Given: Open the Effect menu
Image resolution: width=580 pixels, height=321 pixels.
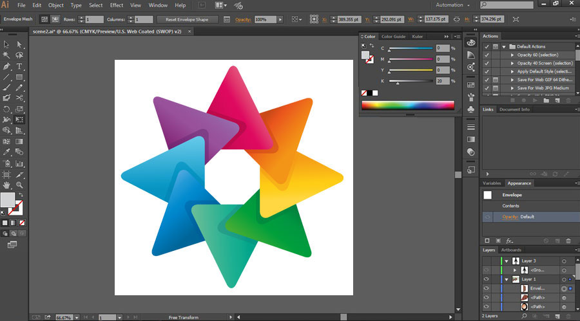Looking at the screenshot, I should 116,5.
